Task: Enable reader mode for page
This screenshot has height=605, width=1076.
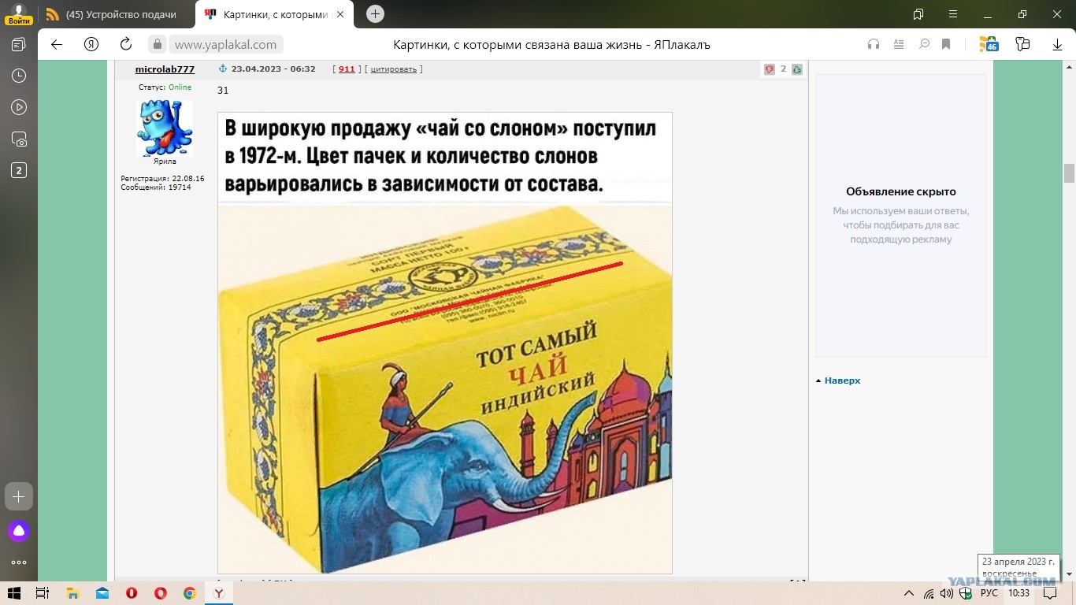Action: (899, 44)
